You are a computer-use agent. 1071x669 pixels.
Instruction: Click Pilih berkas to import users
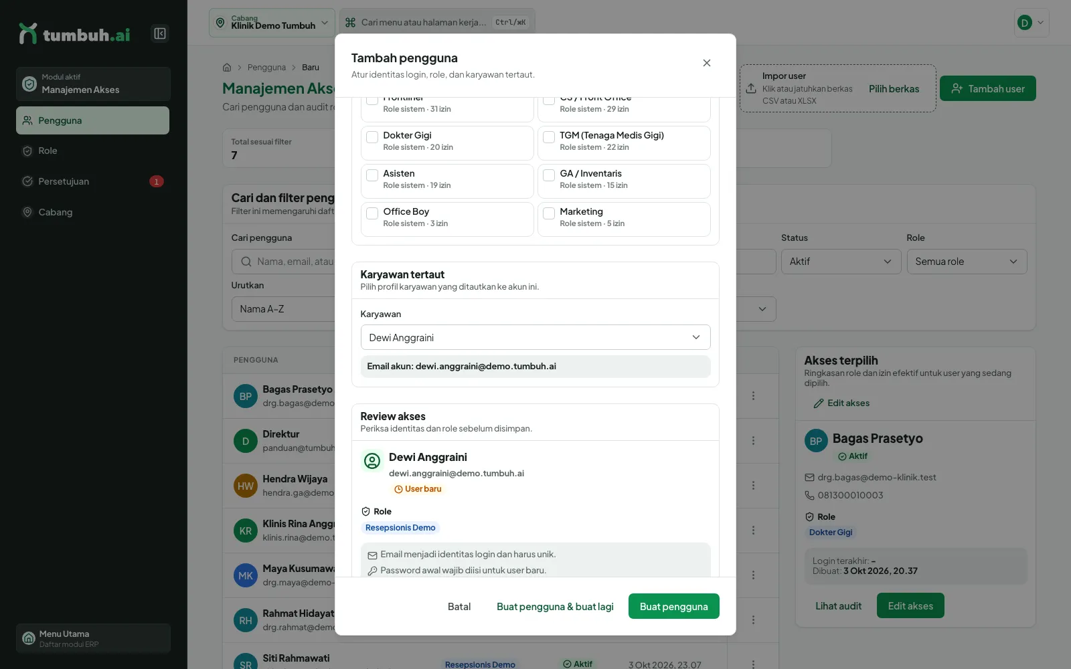tap(894, 88)
